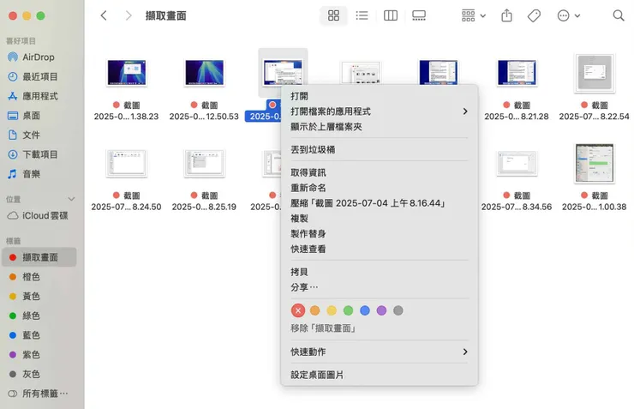Open the group-by grouping dropdown
The image size is (634, 409).
pos(474,15)
